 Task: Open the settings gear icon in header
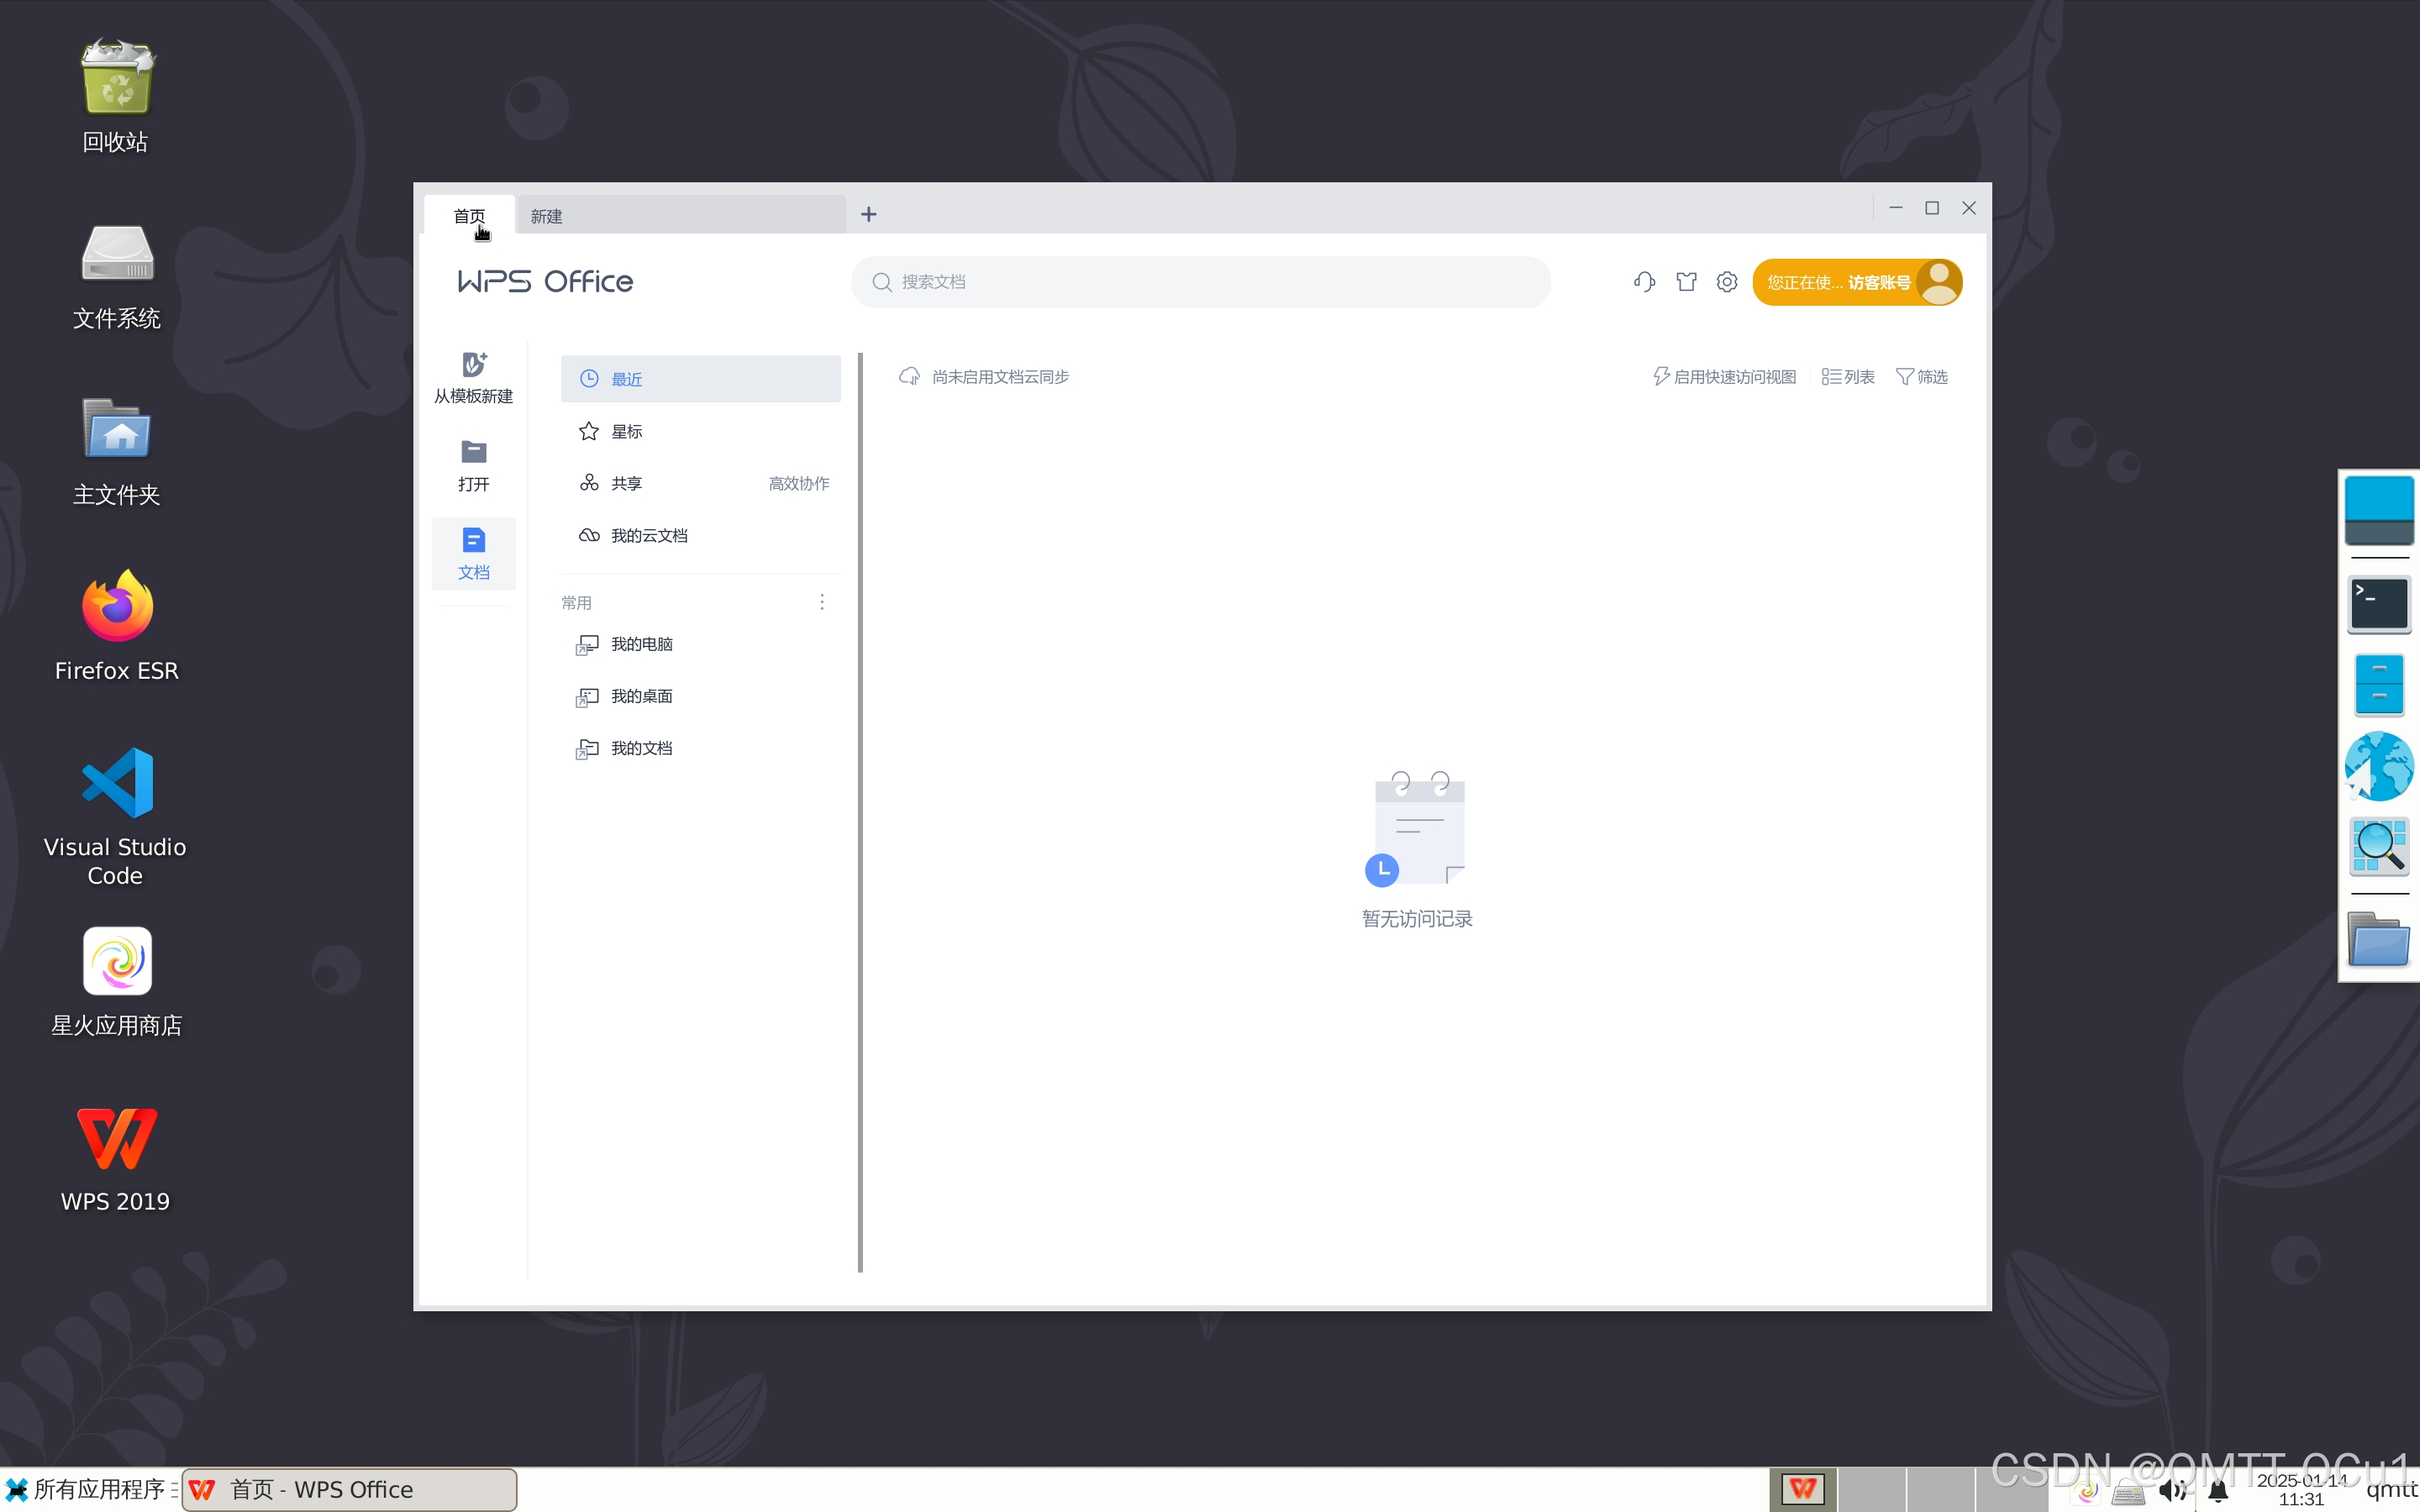(x=1727, y=282)
